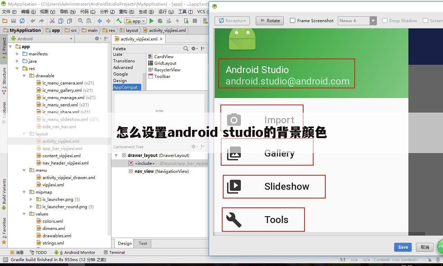Open the 文件 (F) menu
The height and width of the screenshot is (266, 443).
click(9, 11)
